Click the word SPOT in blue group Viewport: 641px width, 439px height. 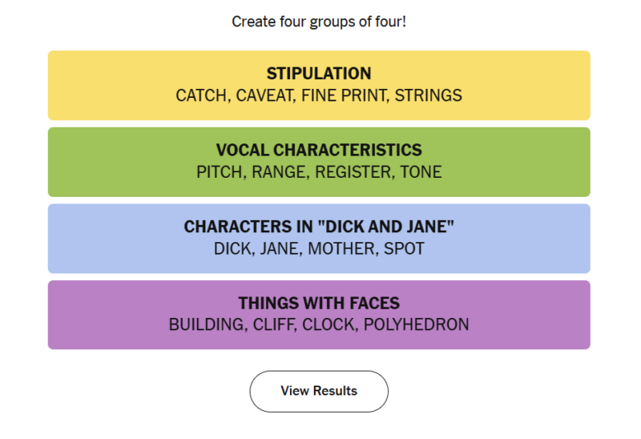tap(404, 248)
